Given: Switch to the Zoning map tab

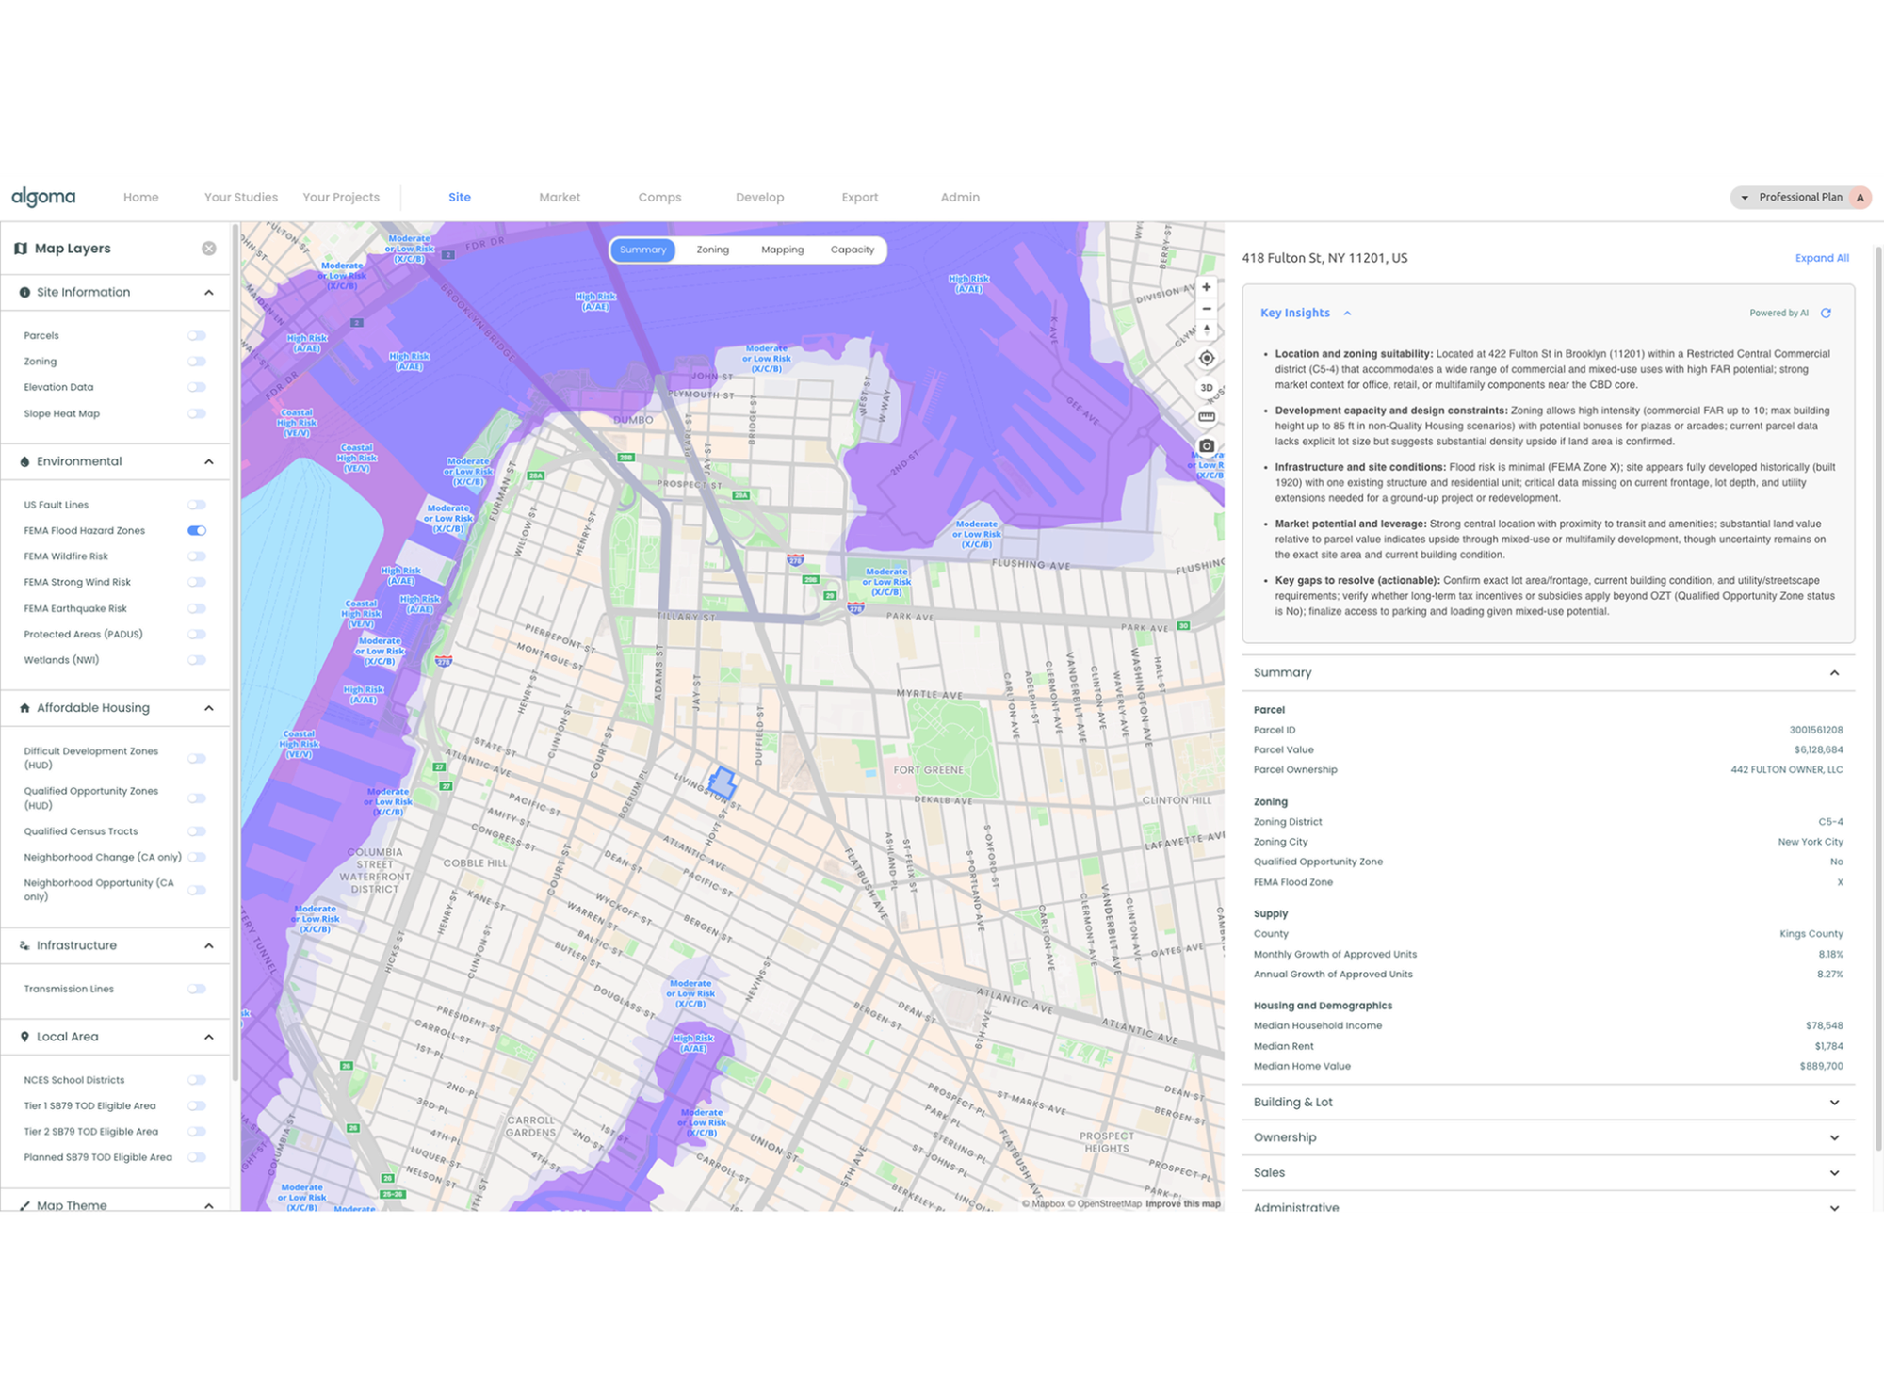Looking at the screenshot, I should tap(712, 250).
